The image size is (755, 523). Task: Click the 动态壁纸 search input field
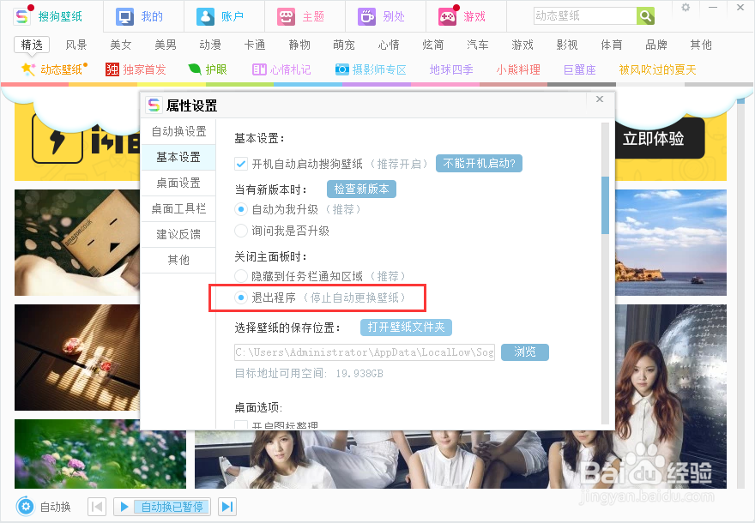coord(584,16)
